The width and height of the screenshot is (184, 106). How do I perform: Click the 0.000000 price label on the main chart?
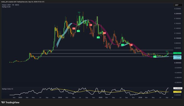tap(178, 63)
